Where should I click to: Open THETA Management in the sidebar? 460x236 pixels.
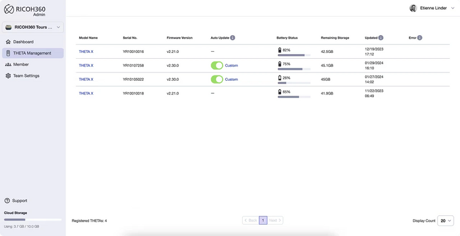point(32,53)
